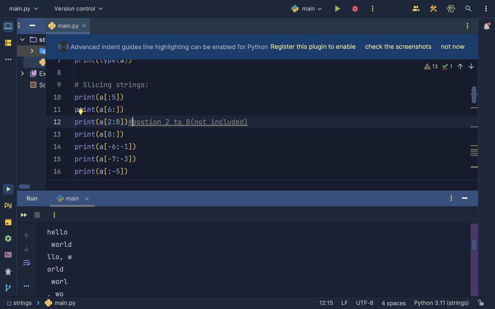The height and width of the screenshot is (309, 495).
Task: Open the Terminal tool window
Action: point(8,255)
